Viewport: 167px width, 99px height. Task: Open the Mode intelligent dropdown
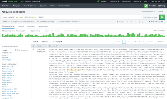156,22
